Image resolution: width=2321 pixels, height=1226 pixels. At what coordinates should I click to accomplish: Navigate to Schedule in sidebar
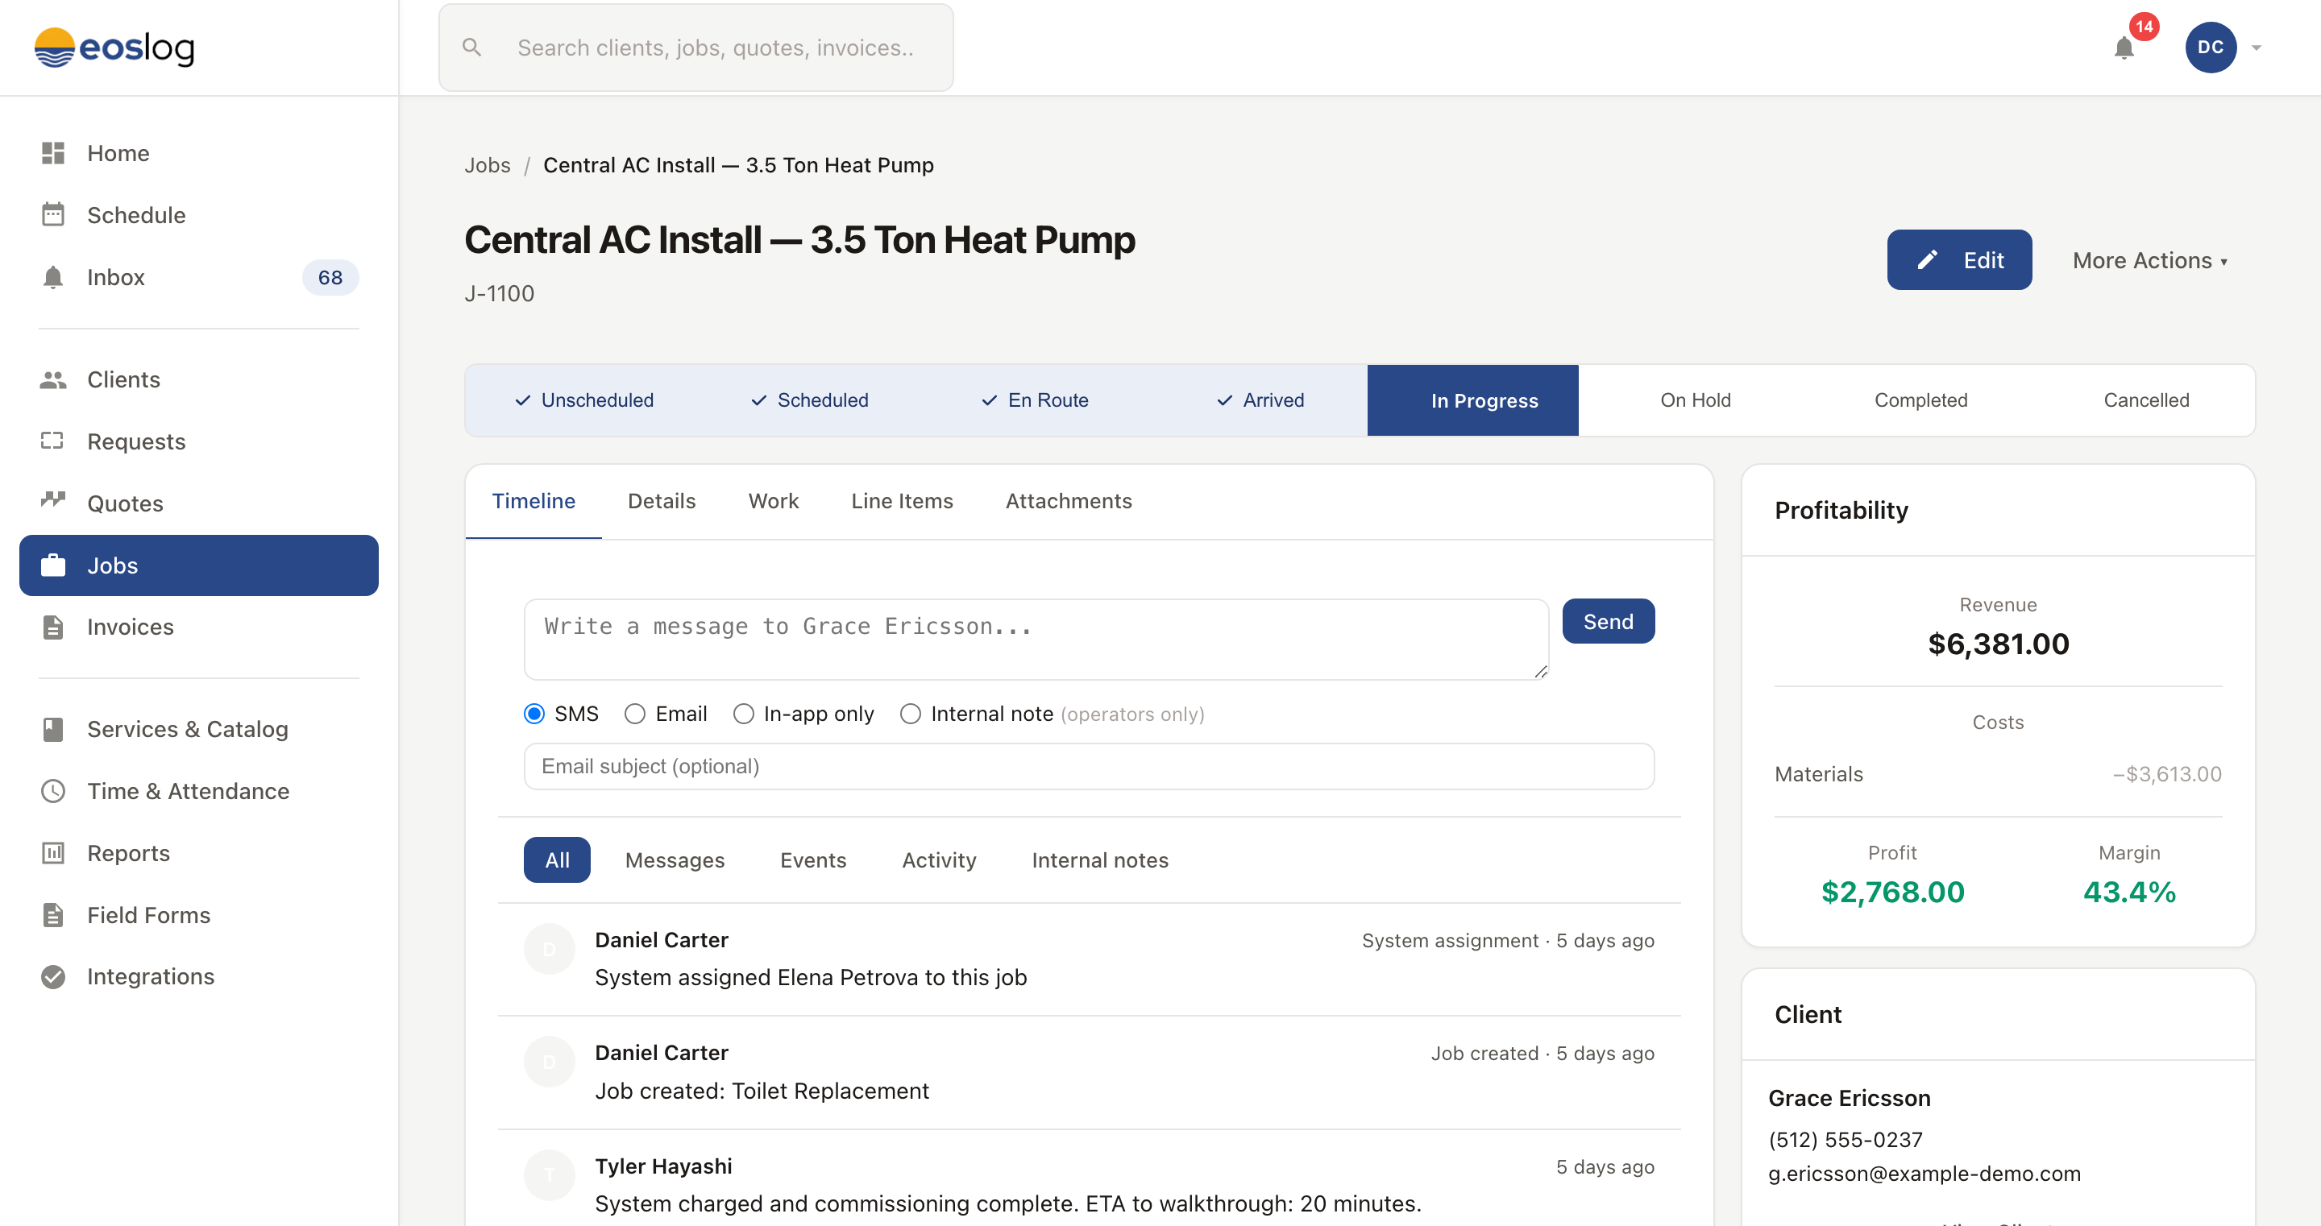pyautogui.click(x=198, y=214)
